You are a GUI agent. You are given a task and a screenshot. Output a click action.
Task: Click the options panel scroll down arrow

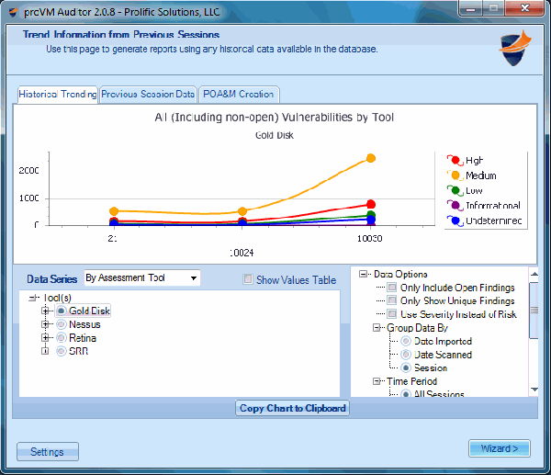pyautogui.click(x=534, y=390)
